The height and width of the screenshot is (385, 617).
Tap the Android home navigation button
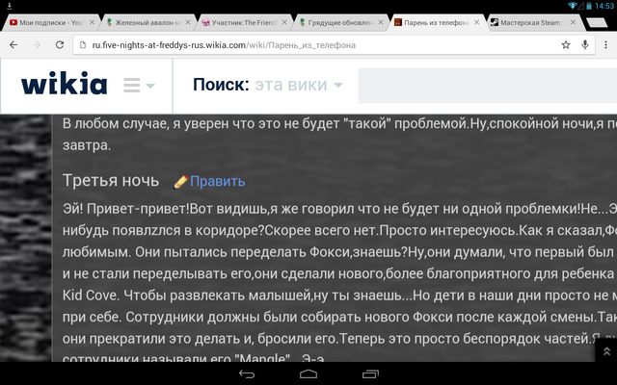coord(308,374)
